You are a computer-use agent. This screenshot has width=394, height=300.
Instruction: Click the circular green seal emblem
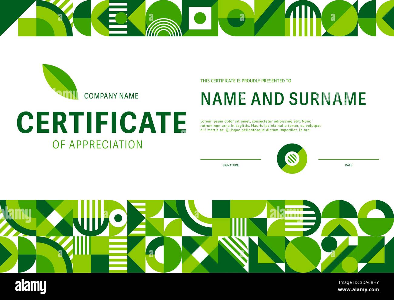tap(292, 158)
